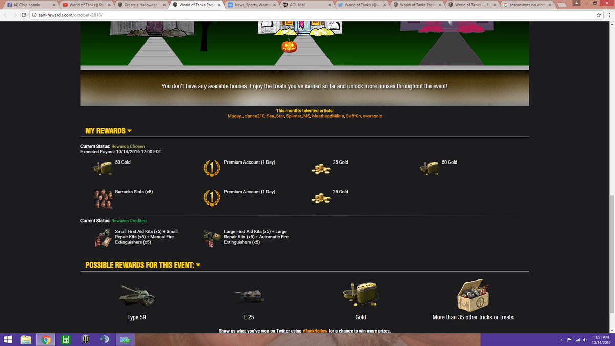Switch to the News, Sports, Weather tab
The image size is (615, 346).
click(251, 5)
